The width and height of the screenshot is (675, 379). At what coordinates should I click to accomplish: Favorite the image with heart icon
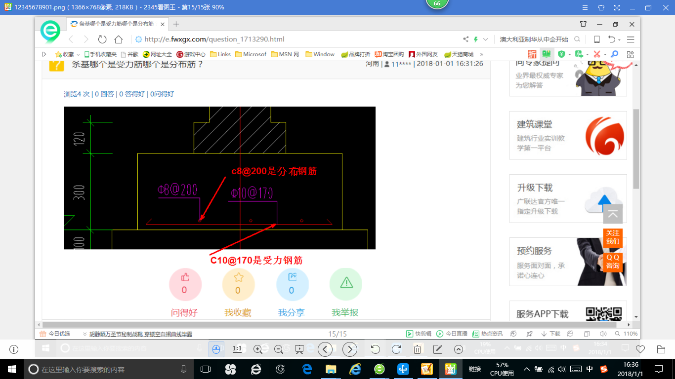[x=640, y=349]
